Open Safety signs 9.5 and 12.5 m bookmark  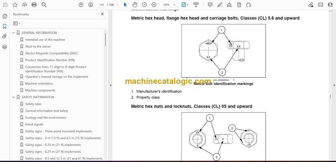pyautogui.click(x=64, y=159)
